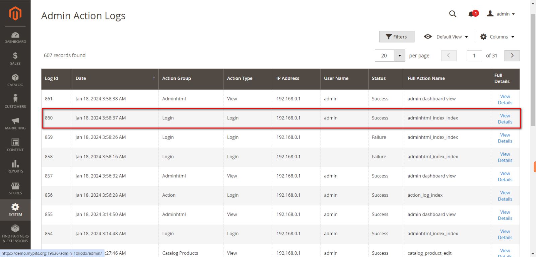The width and height of the screenshot is (536, 257).
Task: Open the notifications bell icon
Action: [471, 14]
